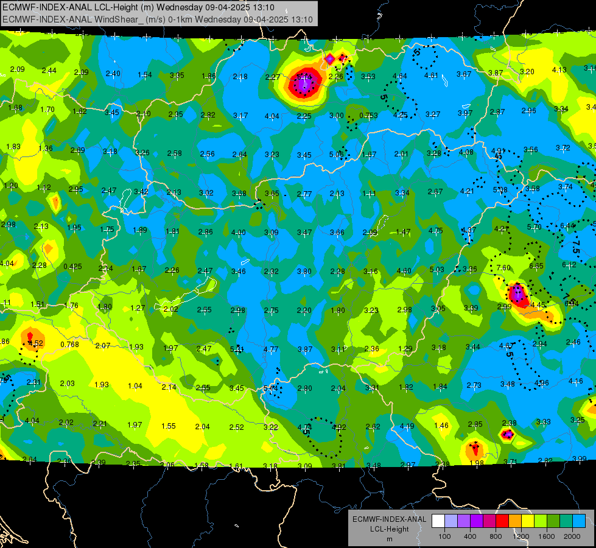Click the wind shear value '0.425'

[x=72, y=266]
